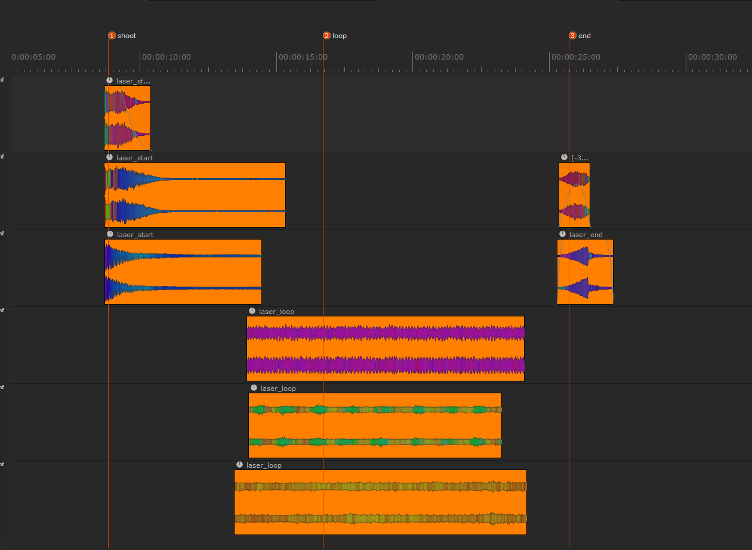
Task: Select the laser_loop clip with green waveform
Action: click(x=375, y=425)
